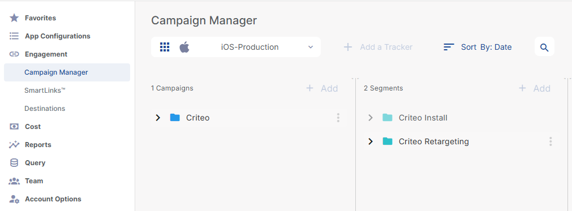572x211 pixels.
Task: Open search with magnifier icon
Action: pos(544,47)
